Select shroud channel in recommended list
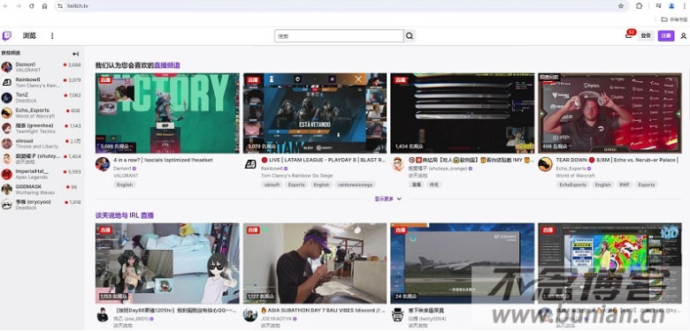 pyautogui.click(x=42, y=144)
